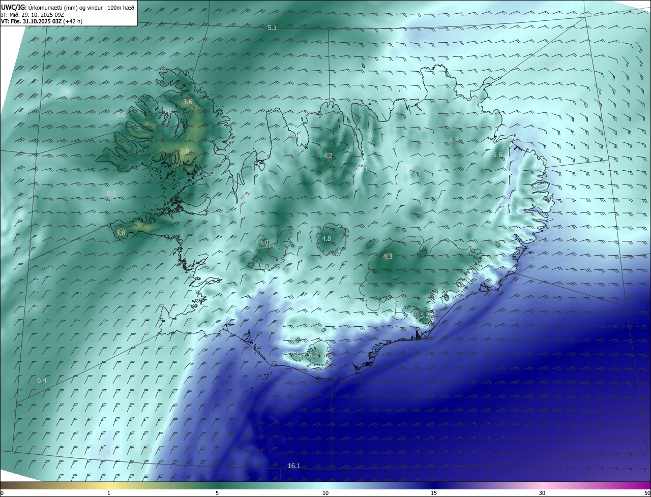
Task: Click the colorbar tick label 30
Action: point(542,493)
